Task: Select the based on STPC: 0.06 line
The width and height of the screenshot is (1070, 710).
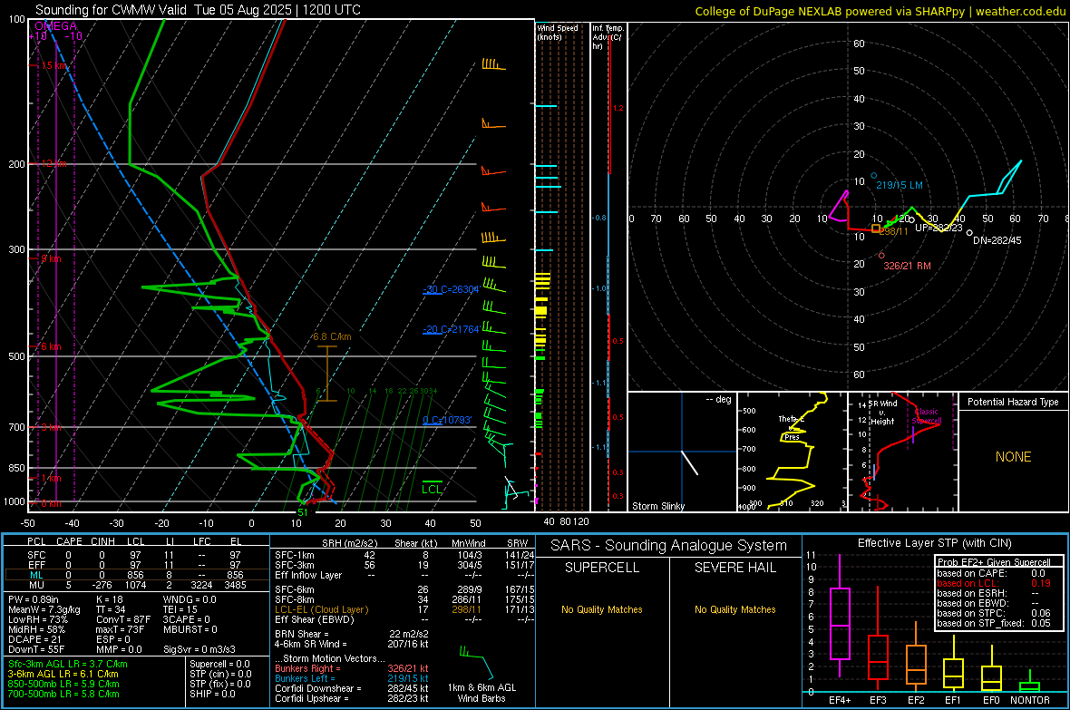Action: (x=994, y=613)
